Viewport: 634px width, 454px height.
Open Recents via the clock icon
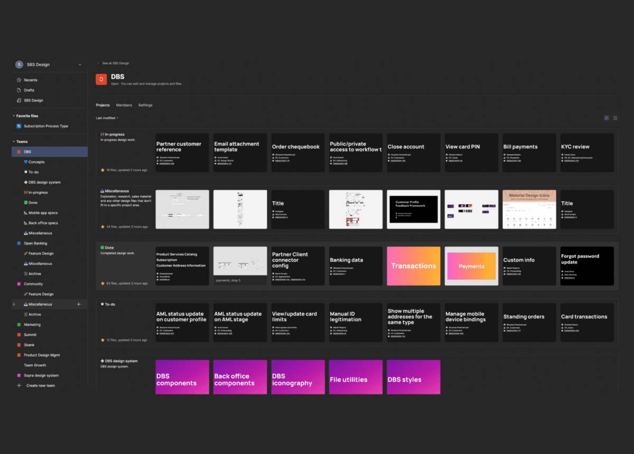pyautogui.click(x=19, y=80)
